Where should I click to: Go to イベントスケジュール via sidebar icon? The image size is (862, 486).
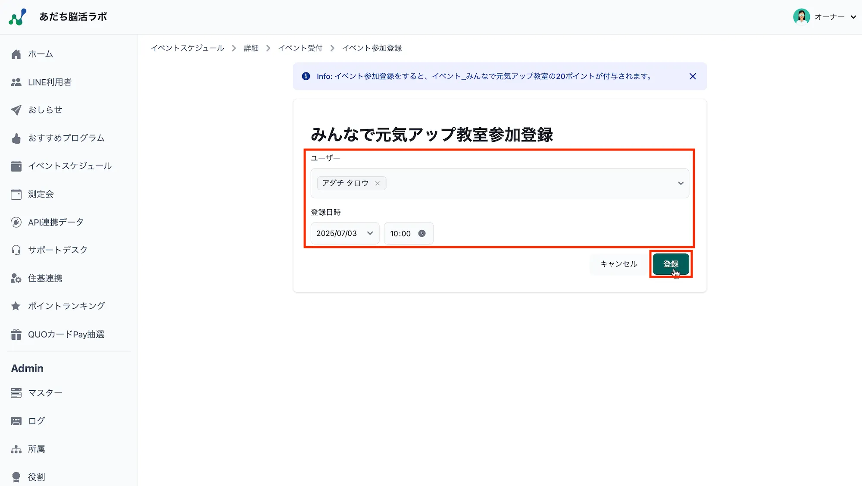(x=69, y=166)
